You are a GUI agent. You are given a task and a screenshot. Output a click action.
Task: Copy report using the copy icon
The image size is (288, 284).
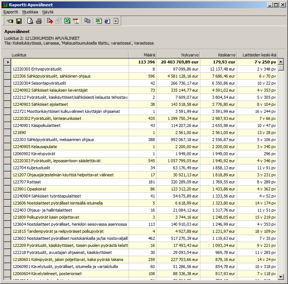tap(87, 21)
